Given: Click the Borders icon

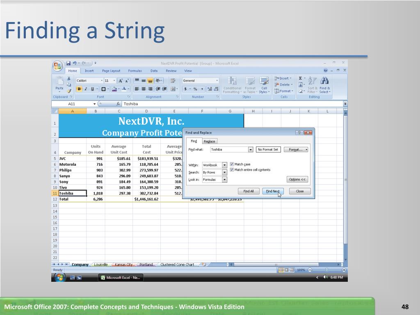Looking at the screenshot, I should click(x=103, y=89).
